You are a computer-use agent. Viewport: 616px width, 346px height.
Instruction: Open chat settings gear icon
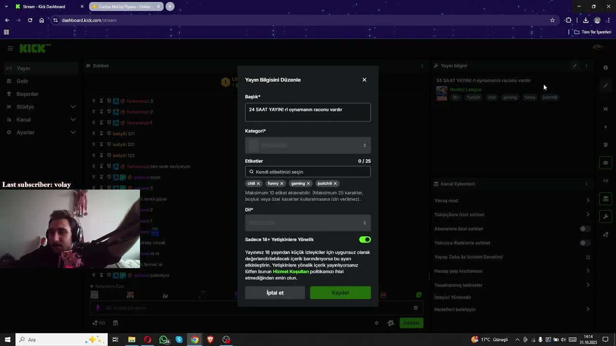[x=377, y=323]
